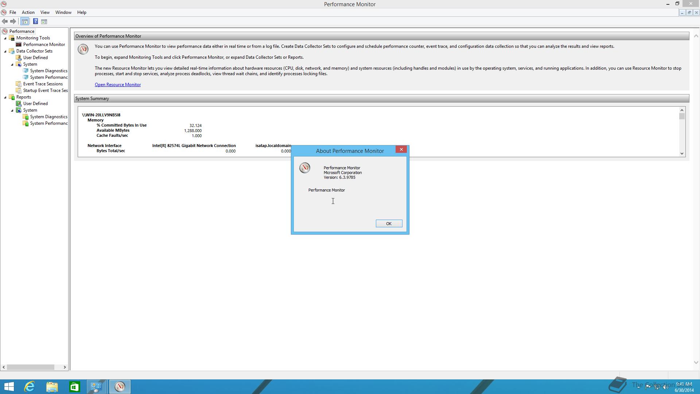Collapse the Data Collector Sets node
Screen dimensions: 700x394
click(x=5, y=51)
